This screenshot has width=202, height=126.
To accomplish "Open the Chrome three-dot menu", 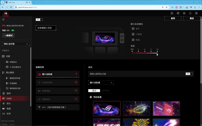I will pos(199,7).
